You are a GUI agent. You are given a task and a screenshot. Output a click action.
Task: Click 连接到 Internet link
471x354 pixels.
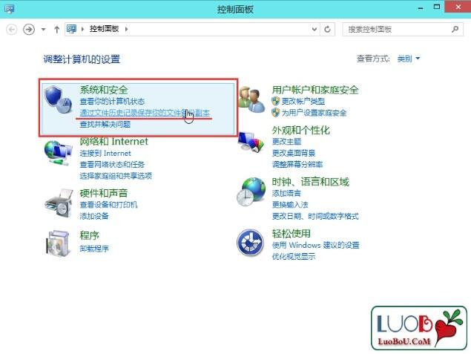(x=105, y=153)
